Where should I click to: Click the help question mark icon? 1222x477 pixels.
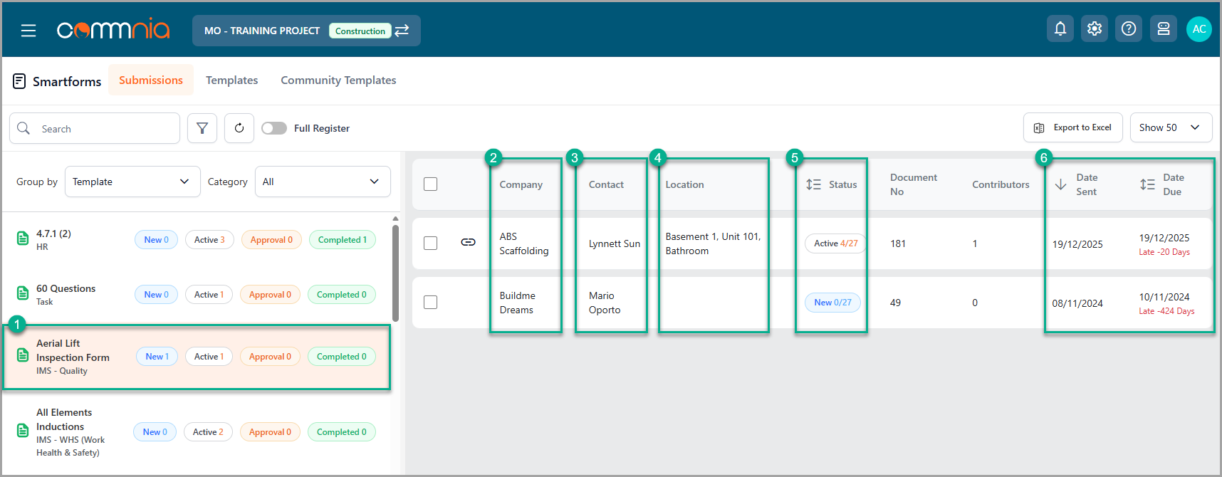coord(1128,29)
